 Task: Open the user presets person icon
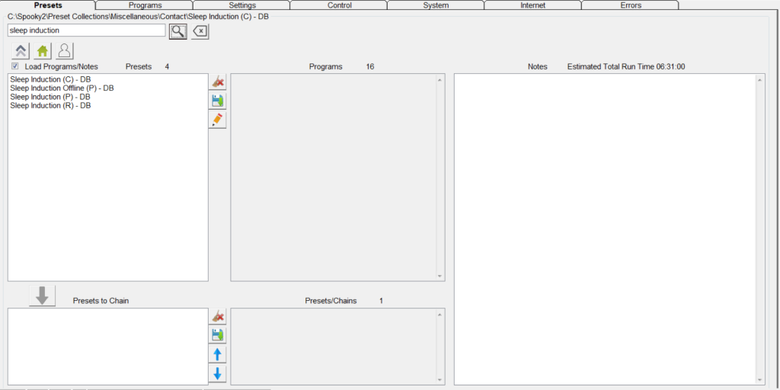click(x=65, y=51)
